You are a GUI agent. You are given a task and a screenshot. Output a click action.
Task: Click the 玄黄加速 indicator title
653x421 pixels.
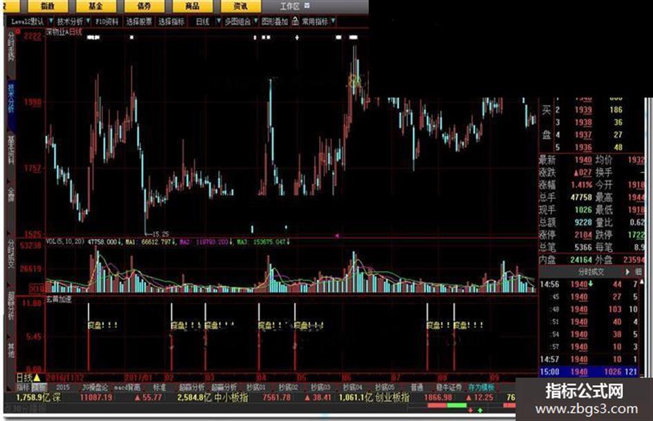click(x=59, y=299)
